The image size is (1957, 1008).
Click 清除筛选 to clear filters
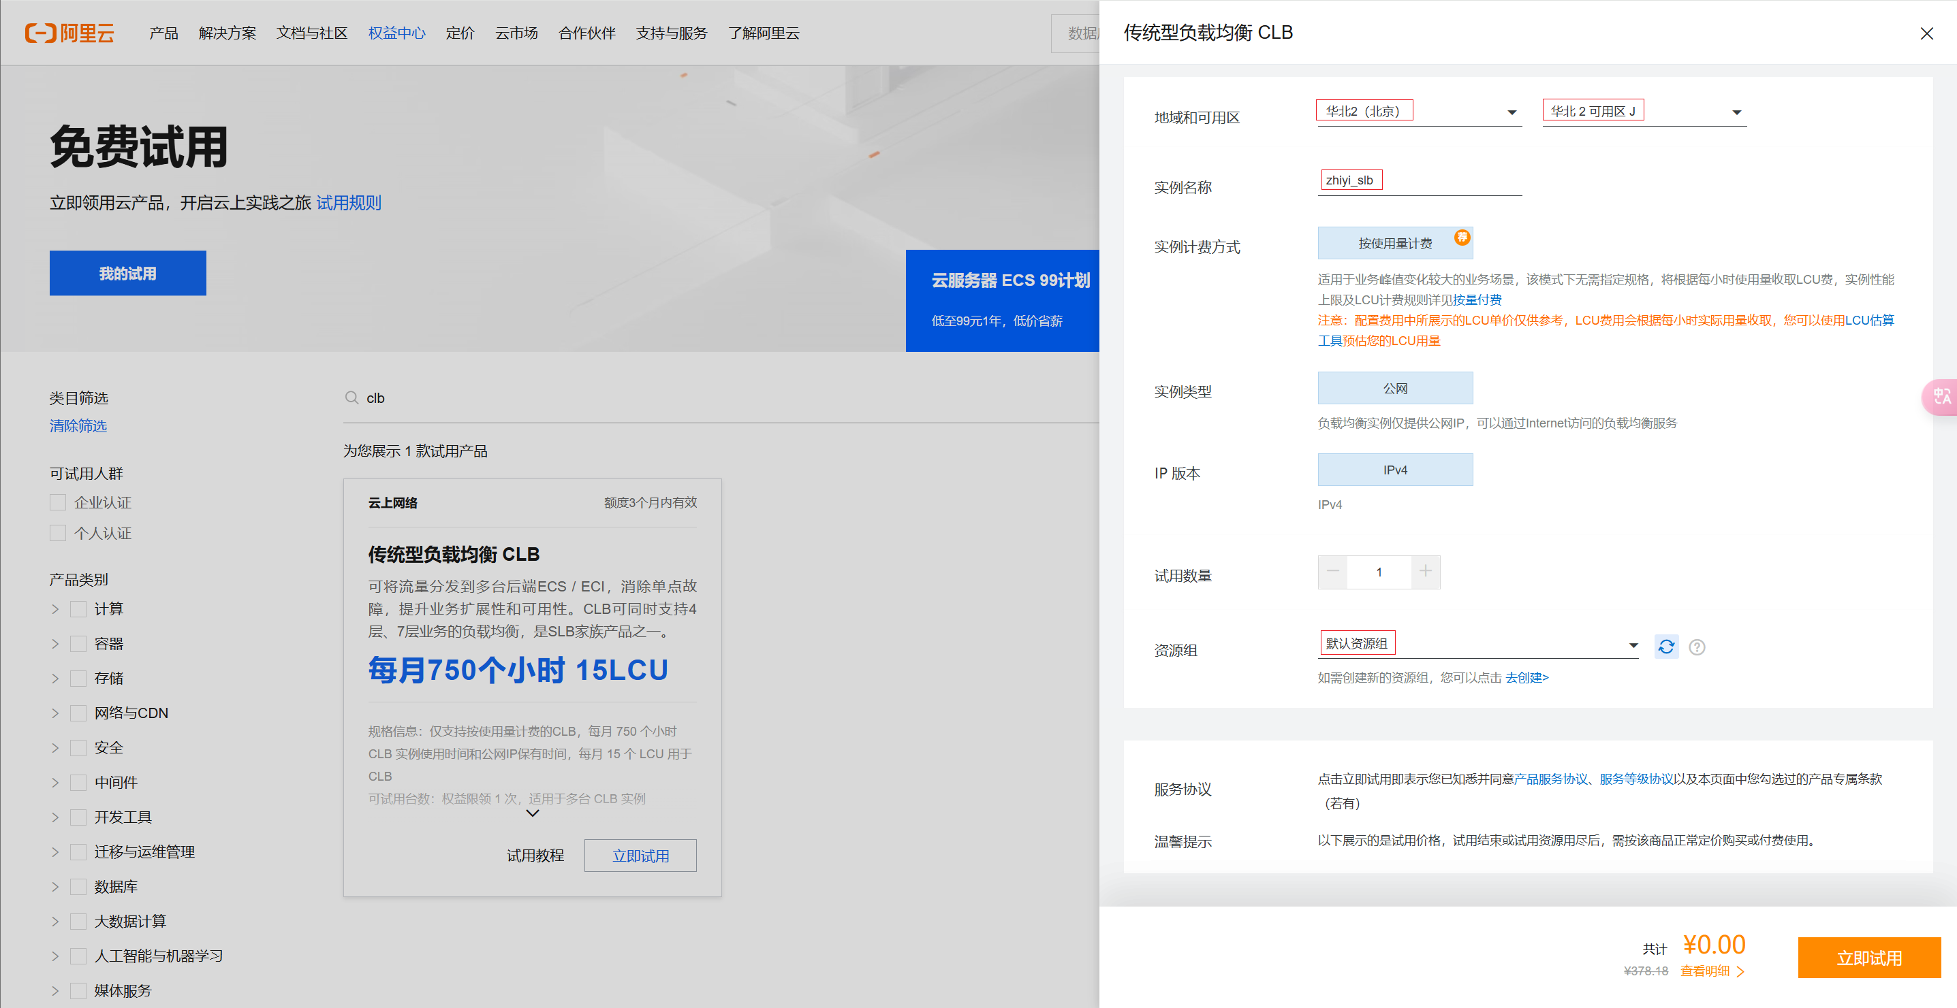click(x=78, y=426)
